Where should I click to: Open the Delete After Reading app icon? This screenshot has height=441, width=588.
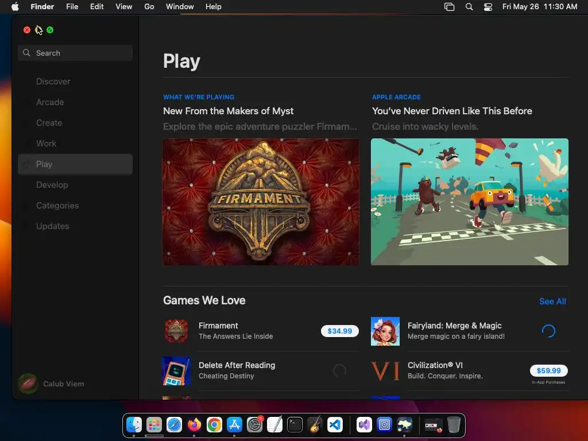click(176, 371)
